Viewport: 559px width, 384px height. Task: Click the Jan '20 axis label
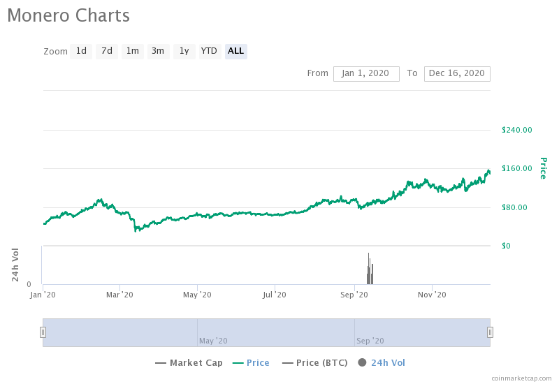coord(43,295)
